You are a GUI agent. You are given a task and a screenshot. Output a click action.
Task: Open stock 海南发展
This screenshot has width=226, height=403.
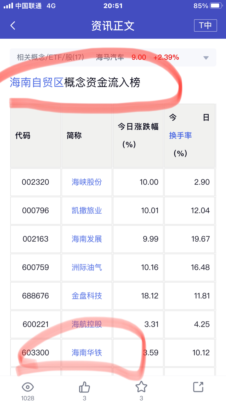(x=87, y=239)
